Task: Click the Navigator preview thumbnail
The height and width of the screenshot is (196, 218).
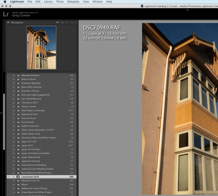Action: (x=42, y=48)
